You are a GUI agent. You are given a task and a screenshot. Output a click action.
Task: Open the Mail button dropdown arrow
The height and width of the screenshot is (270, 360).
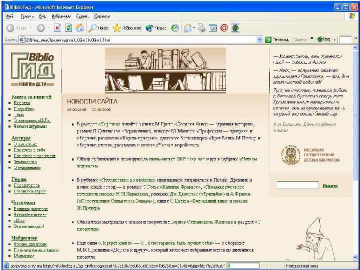coord(194,28)
